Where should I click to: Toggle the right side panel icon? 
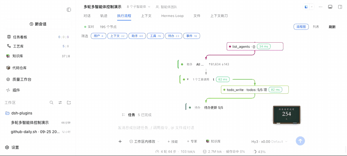(x=340, y=7)
